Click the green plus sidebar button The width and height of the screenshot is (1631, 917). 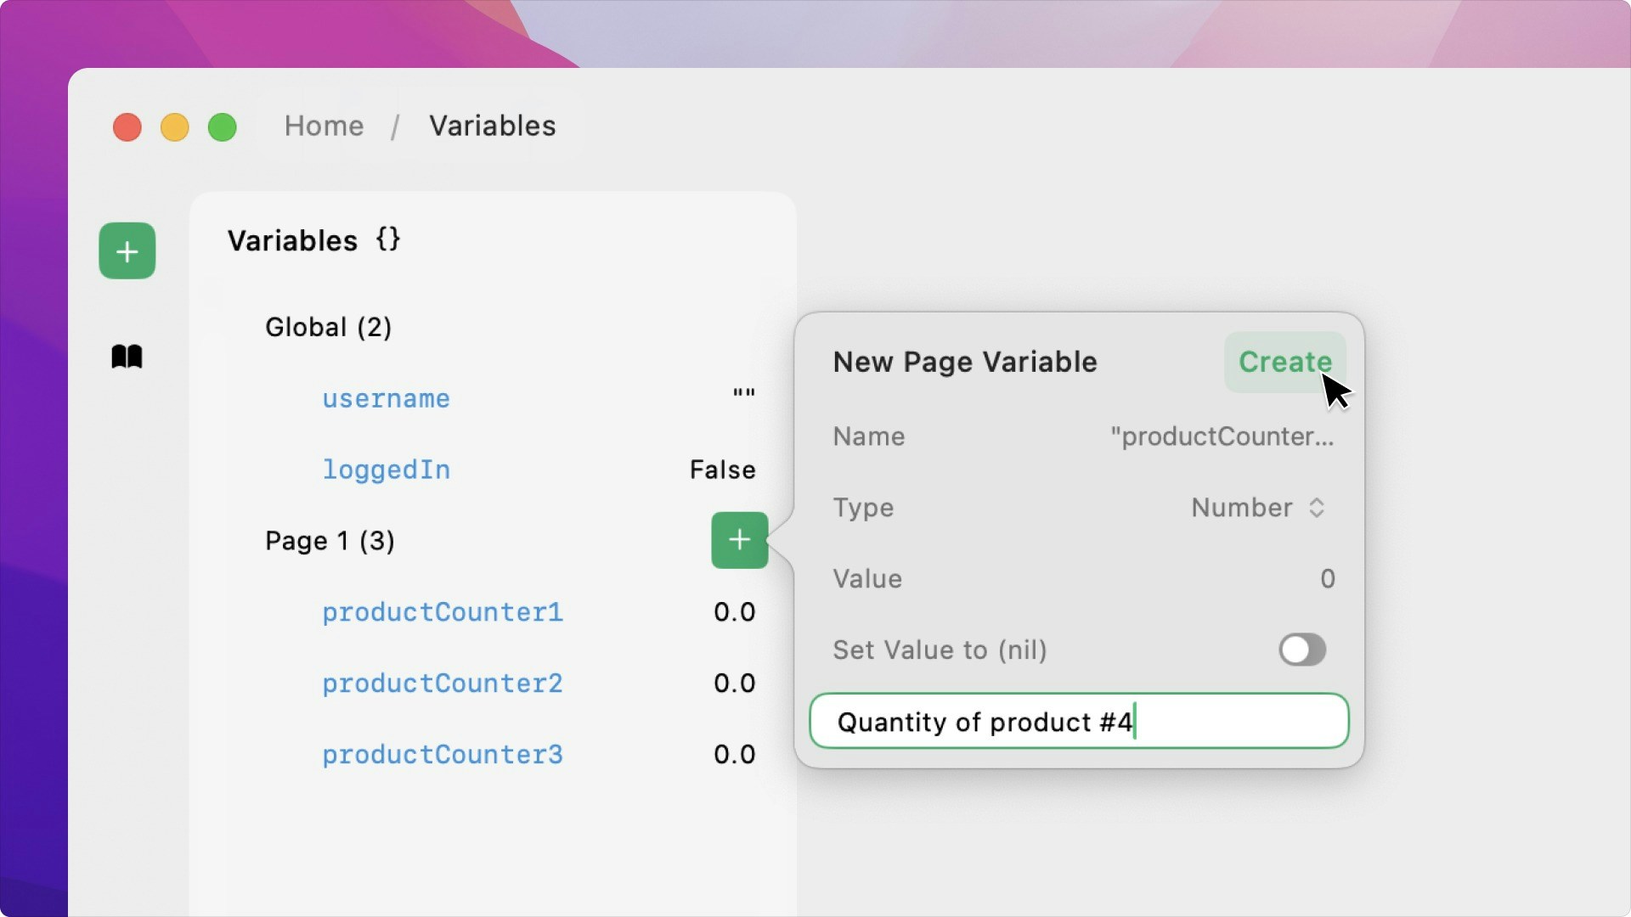pyautogui.click(x=127, y=250)
